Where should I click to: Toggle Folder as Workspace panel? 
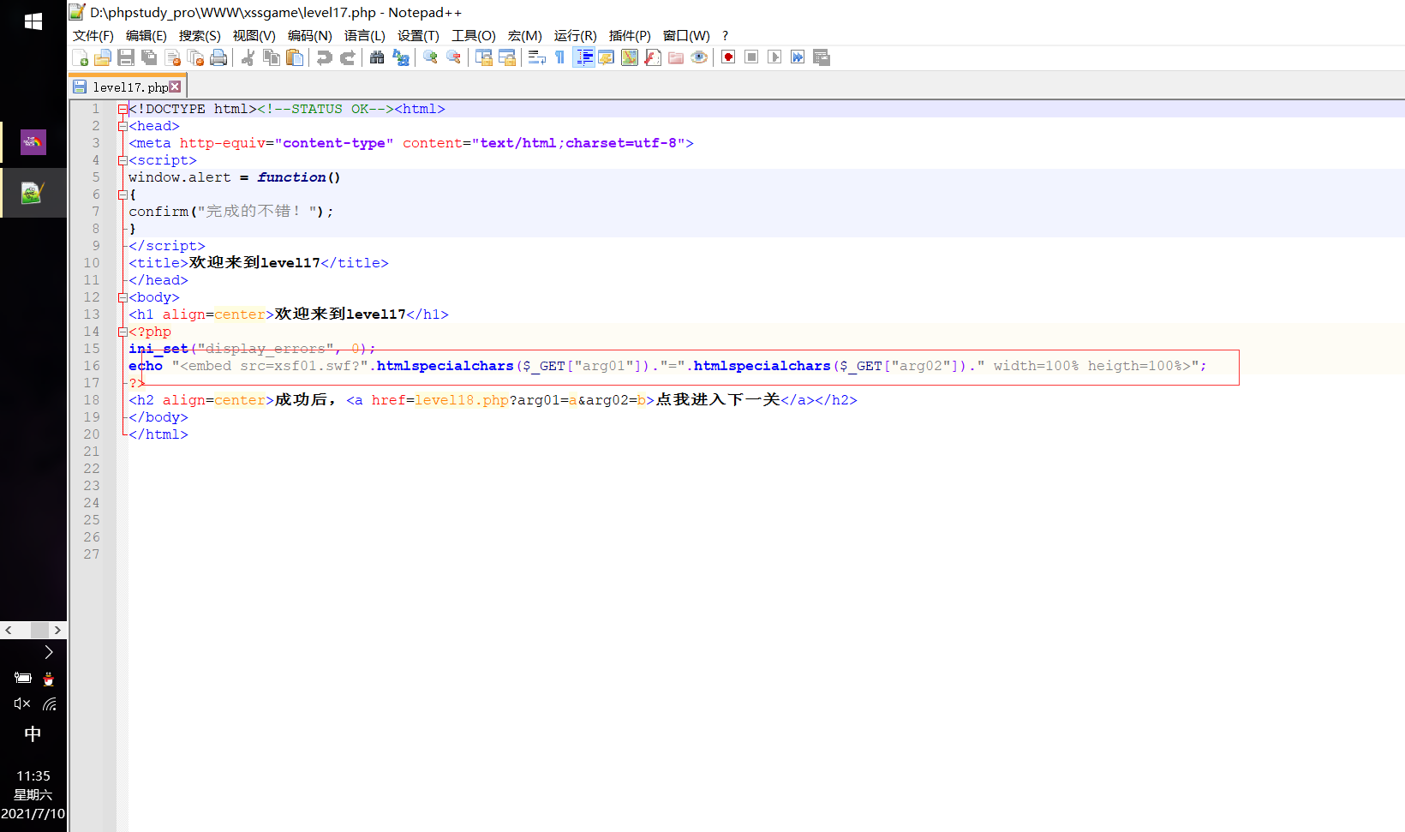[x=676, y=57]
